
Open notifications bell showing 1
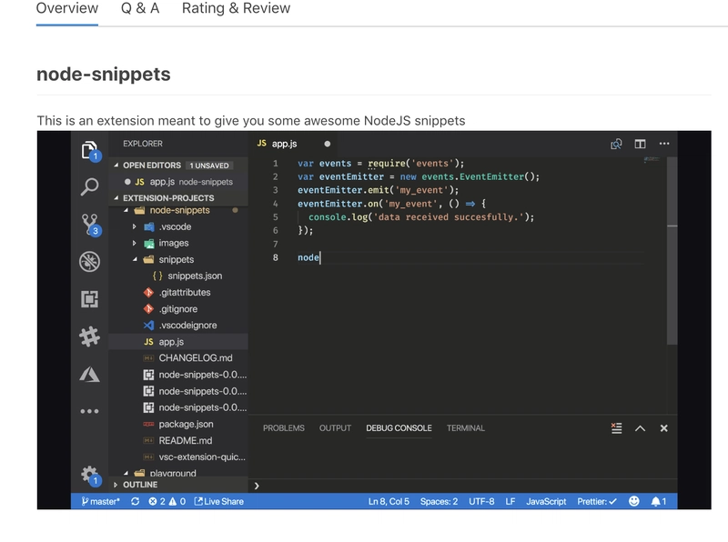click(658, 501)
